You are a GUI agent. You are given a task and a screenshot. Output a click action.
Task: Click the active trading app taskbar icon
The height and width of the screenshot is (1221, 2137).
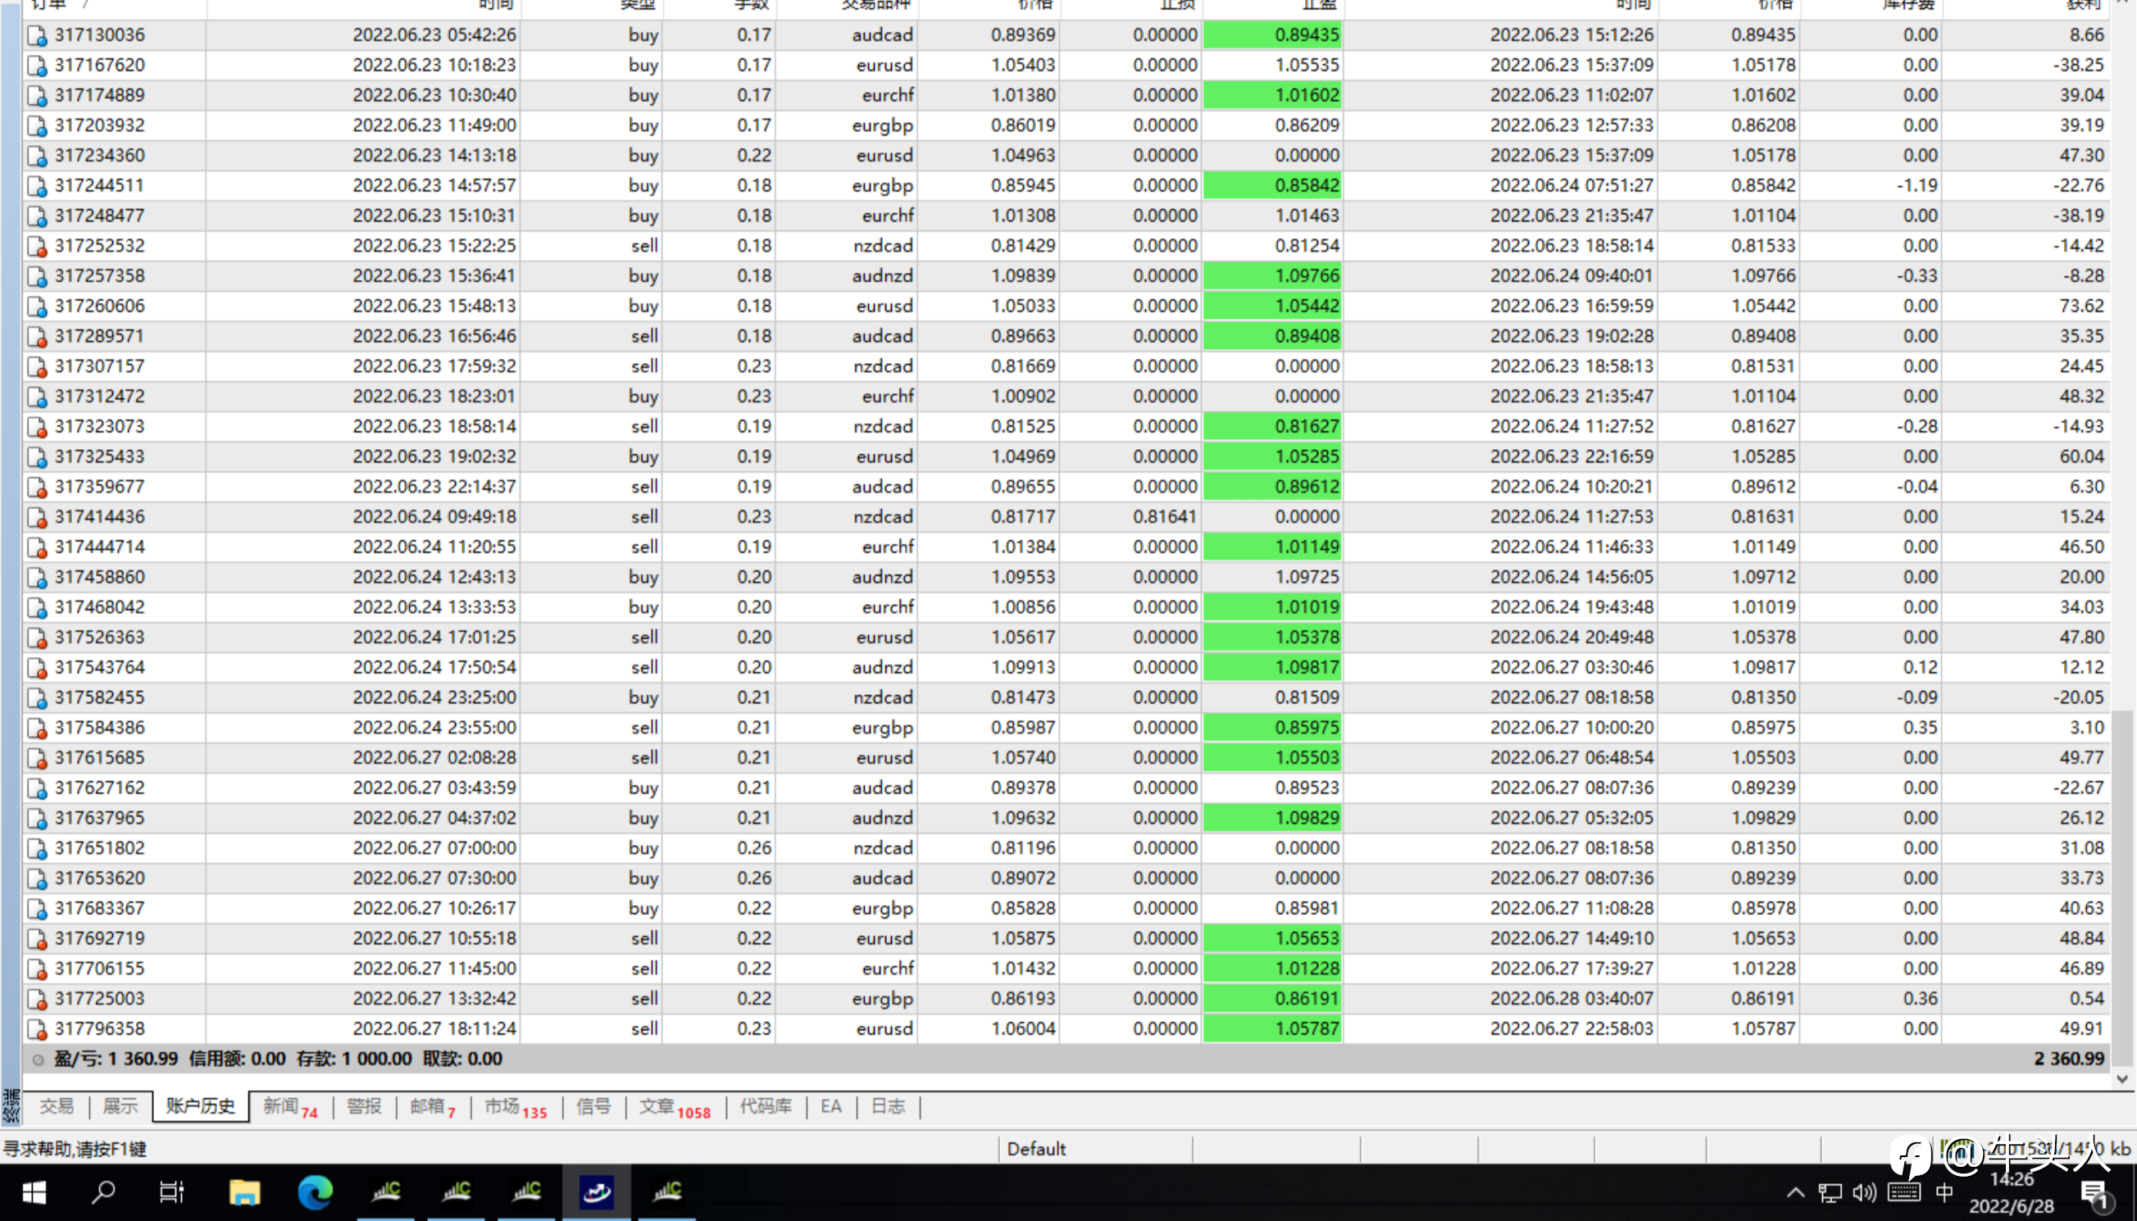click(x=596, y=1192)
